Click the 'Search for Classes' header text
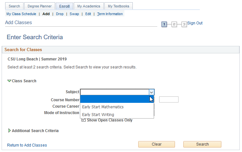This screenshot has height=152, width=242. point(23,49)
